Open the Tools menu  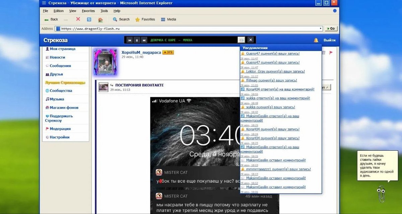[x=104, y=11]
